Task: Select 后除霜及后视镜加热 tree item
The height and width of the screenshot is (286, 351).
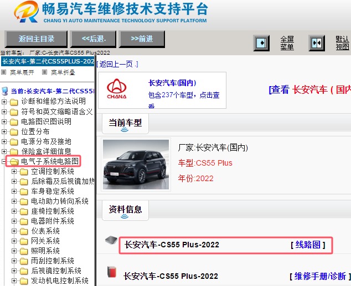Action: point(63,181)
